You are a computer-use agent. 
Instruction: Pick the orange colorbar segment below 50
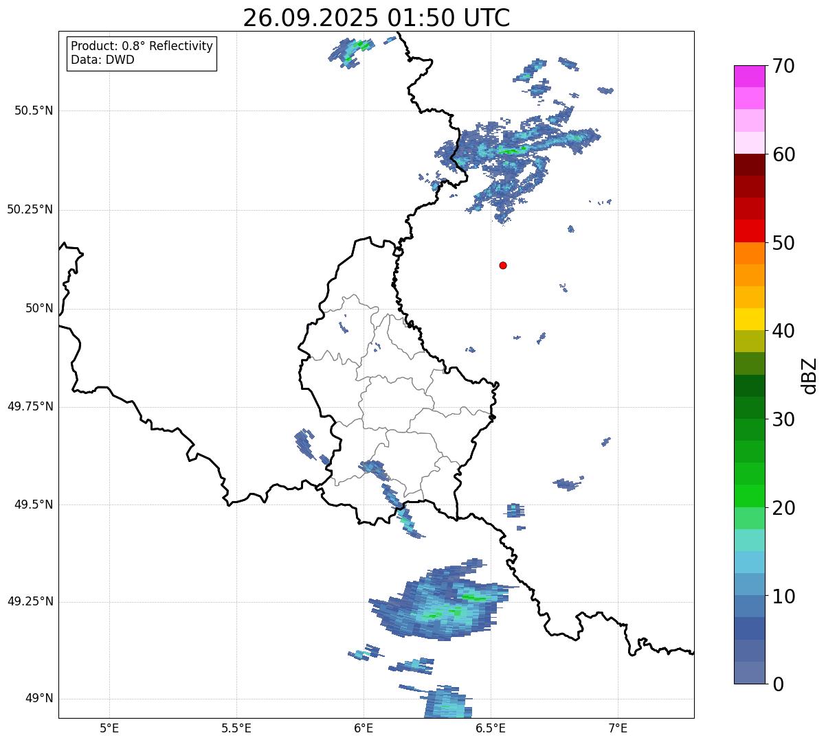point(750,253)
